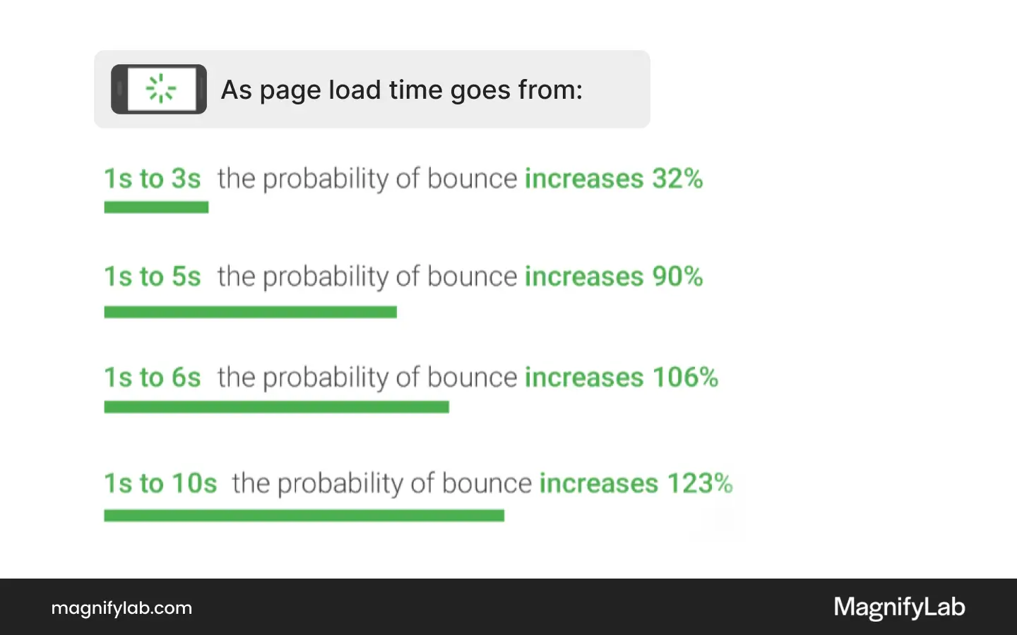1017x635 pixels.
Task: Click the green bar under '1s to 3s'
Action: pyautogui.click(x=156, y=207)
